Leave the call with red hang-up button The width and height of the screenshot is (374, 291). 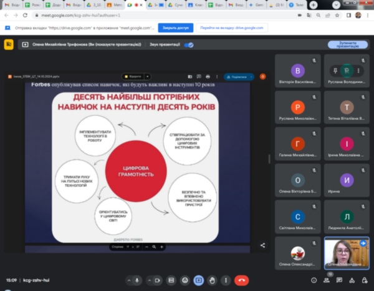pyautogui.click(x=242, y=280)
